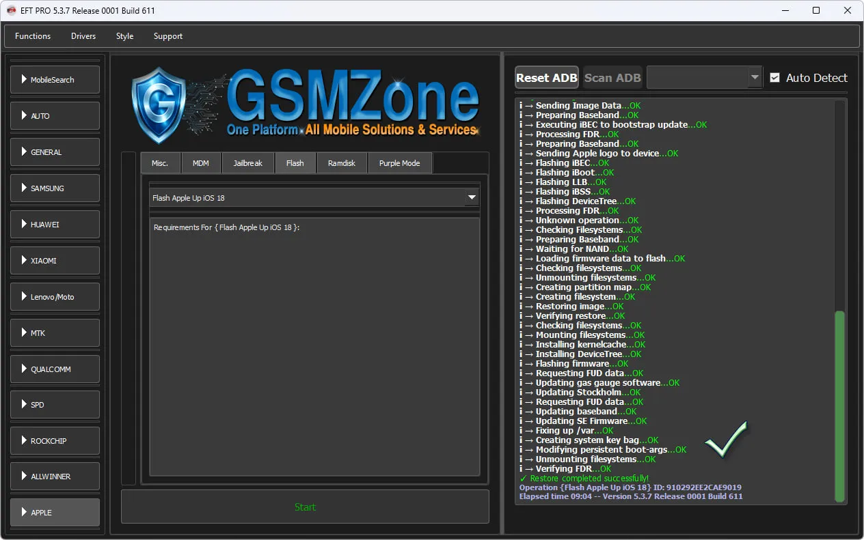Open the ROCKCHIP sidebar section
864x540 pixels.
55,441
